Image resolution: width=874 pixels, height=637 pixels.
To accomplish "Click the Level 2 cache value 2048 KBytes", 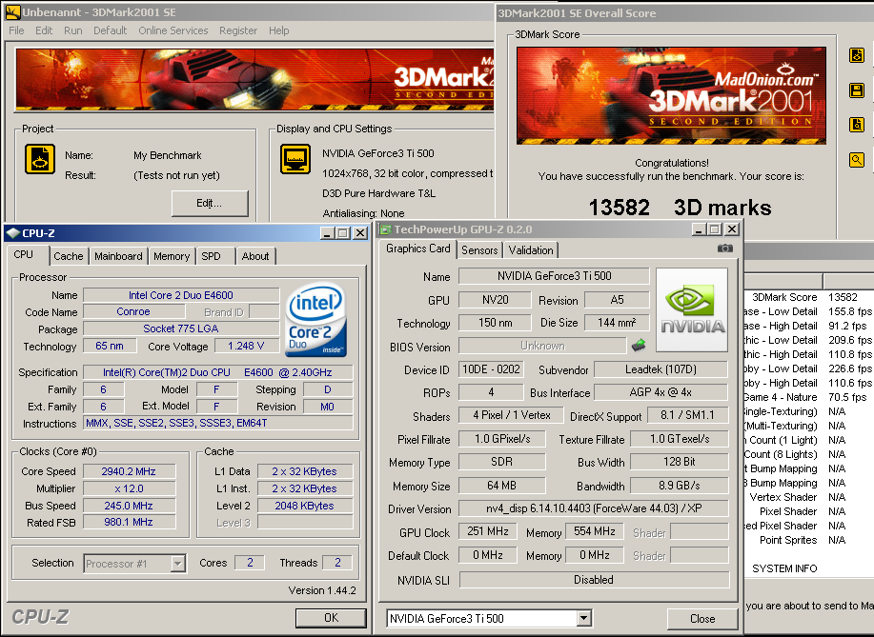I will [305, 506].
